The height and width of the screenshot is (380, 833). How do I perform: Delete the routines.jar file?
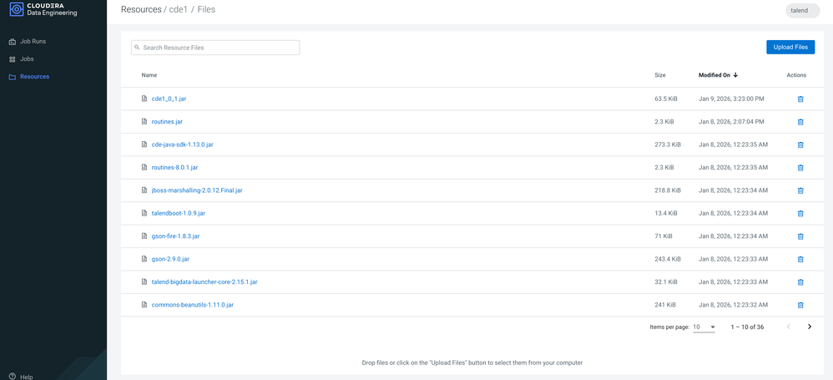(x=800, y=122)
